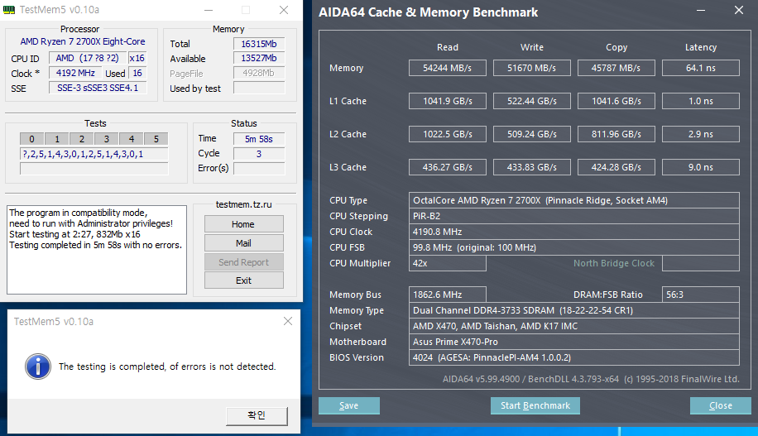
Task: Click the Save button in AIDA64
Action: [349, 405]
